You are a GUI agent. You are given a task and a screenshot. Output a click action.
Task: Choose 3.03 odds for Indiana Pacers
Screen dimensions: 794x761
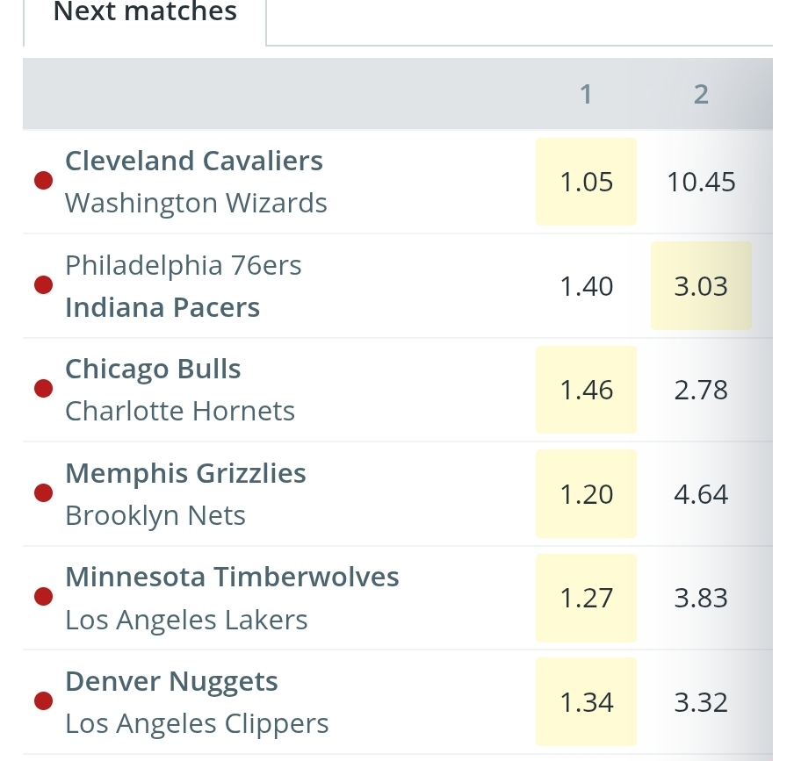click(701, 286)
